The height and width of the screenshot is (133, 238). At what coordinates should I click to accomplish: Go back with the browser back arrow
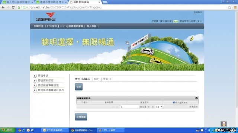click(x=3, y=7)
